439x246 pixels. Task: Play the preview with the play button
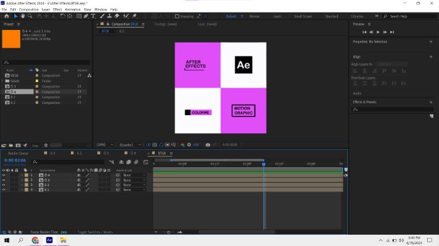(378, 32)
